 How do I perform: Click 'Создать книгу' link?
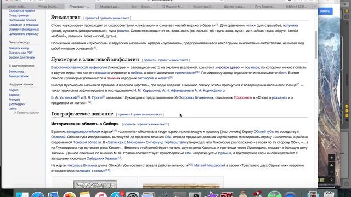tap(19, 48)
